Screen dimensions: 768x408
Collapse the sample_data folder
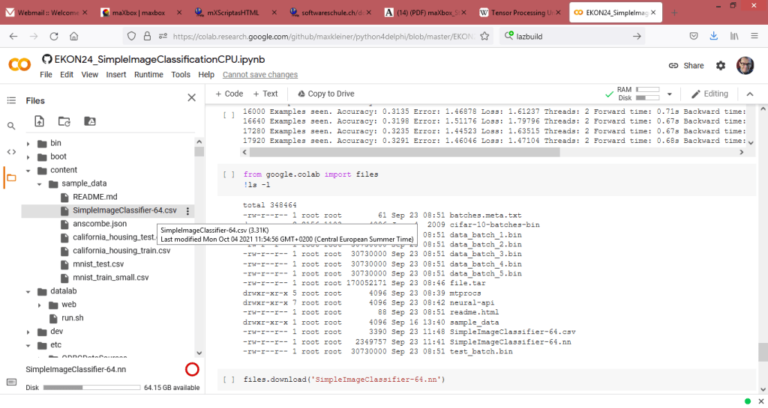click(41, 183)
